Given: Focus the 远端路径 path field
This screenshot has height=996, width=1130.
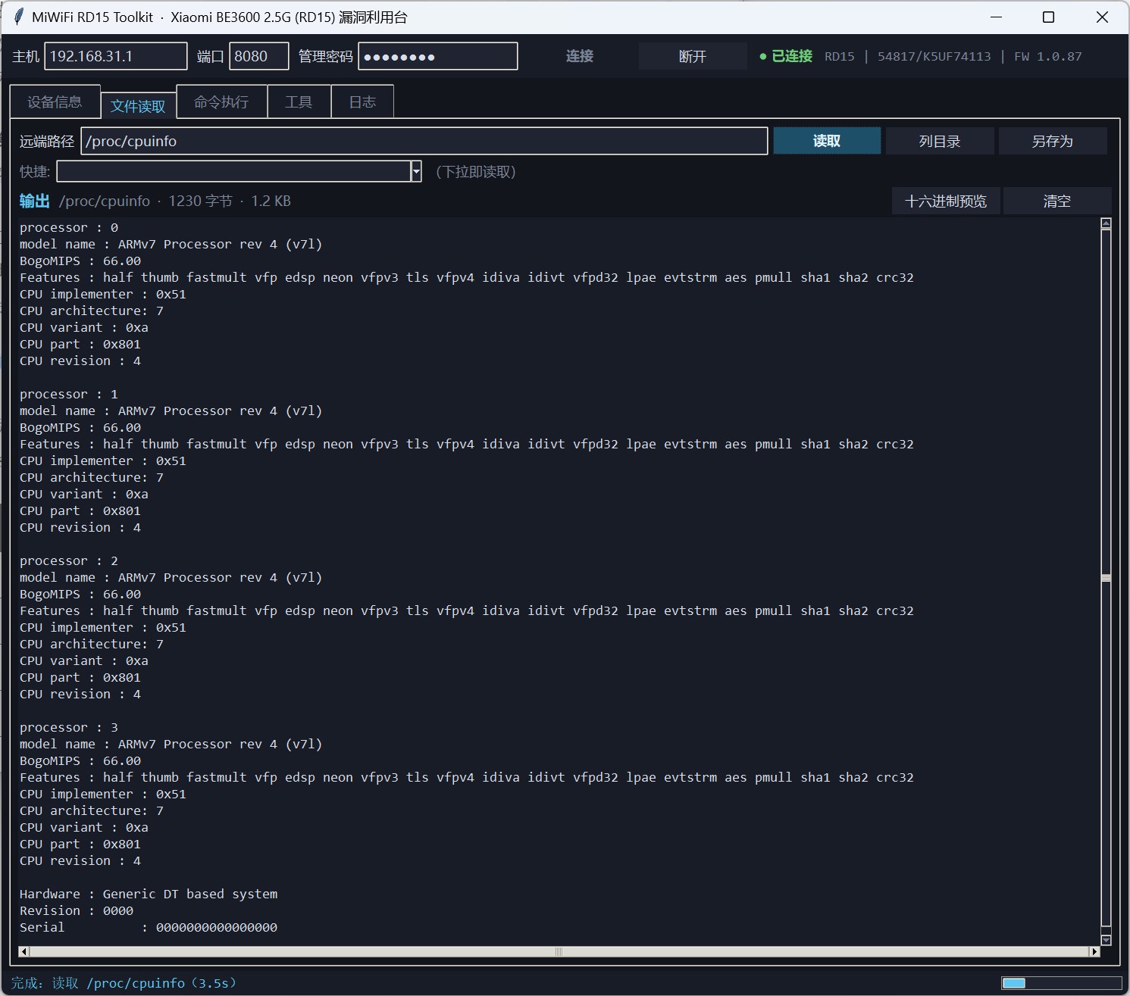Looking at the screenshot, I should [x=424, y=141].
